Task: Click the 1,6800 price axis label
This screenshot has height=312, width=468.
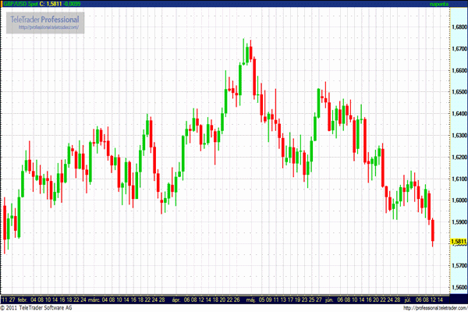Action: pos(458,27)
